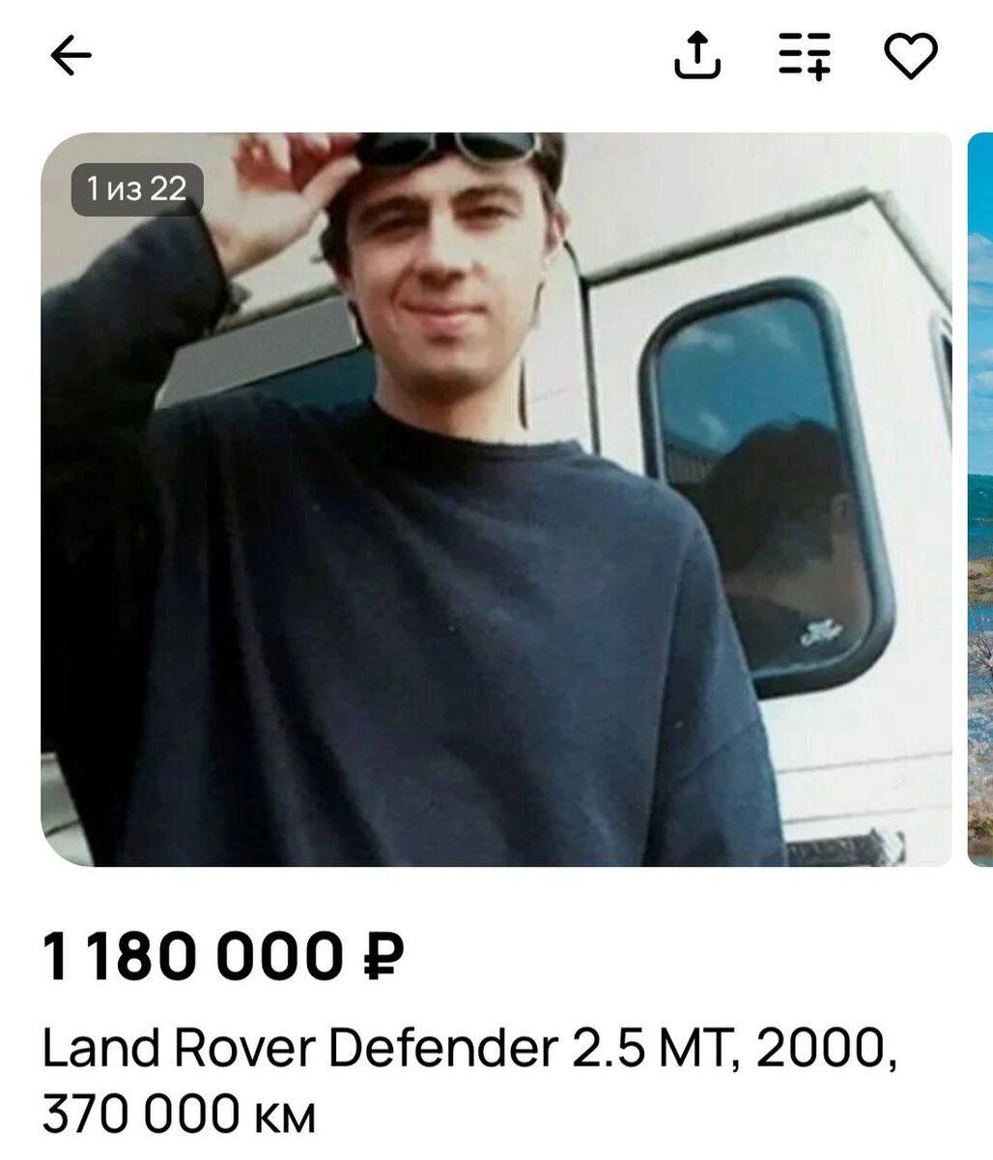This screenshot has width=993, height=1160.
Task: Share this Land Rover listing
Action: click(696, 54)
